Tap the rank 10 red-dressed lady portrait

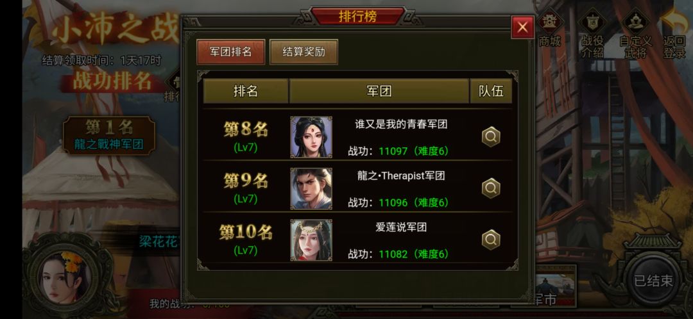point(311,240)
